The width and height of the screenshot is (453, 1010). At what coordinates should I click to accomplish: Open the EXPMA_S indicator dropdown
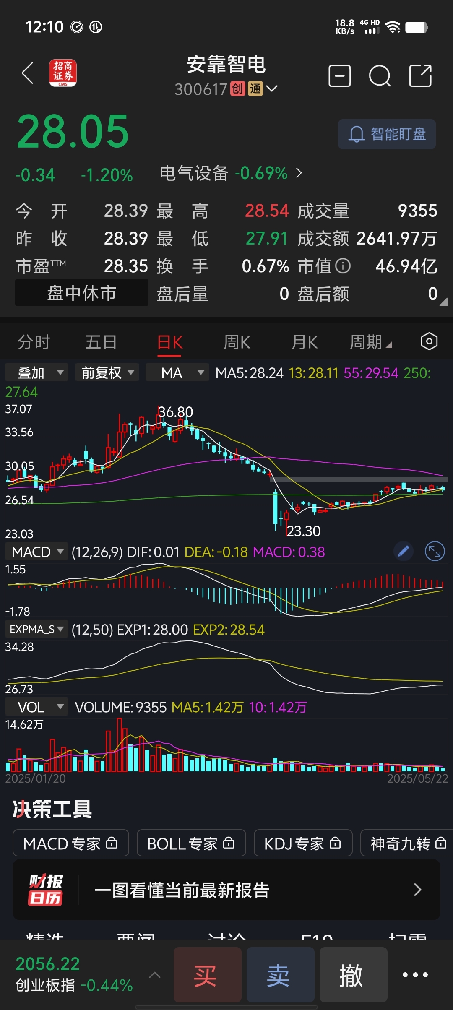pos(37,629)
